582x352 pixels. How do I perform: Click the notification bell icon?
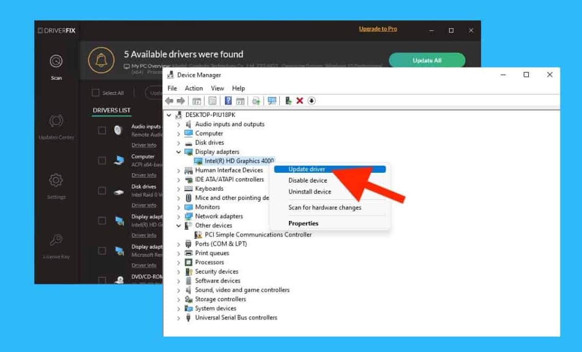tap(101, 60)
